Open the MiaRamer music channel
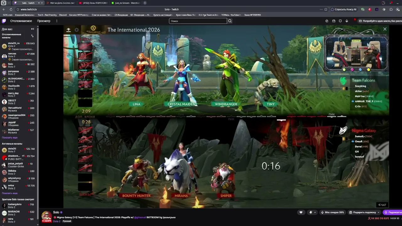The image size is (402, 226). [18, 131]
